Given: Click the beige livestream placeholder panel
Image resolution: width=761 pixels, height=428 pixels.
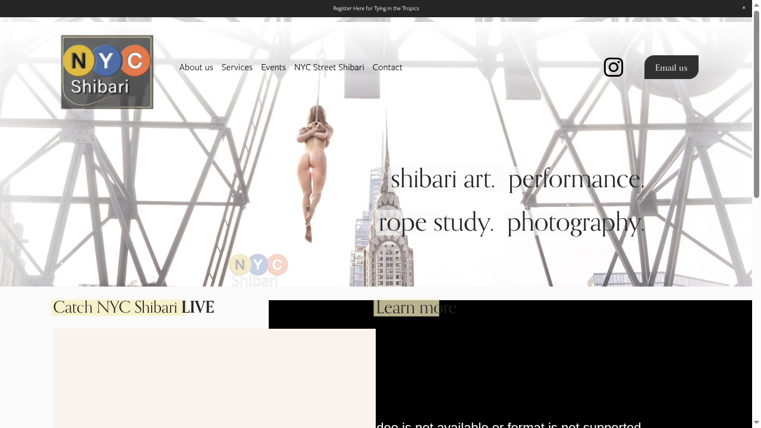Looking at the screenshot, I should 214,378.
